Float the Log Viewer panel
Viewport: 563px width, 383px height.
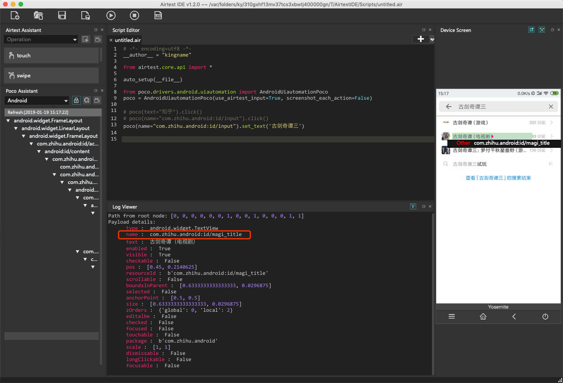424,206
